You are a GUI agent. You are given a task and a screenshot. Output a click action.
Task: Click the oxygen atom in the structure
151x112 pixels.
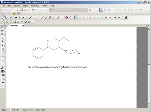[48, 41]
